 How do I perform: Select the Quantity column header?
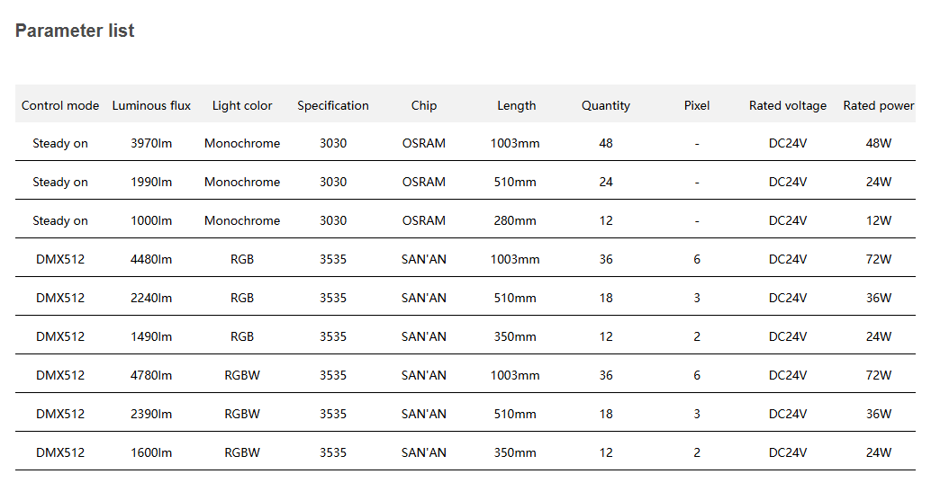[606, 105]
